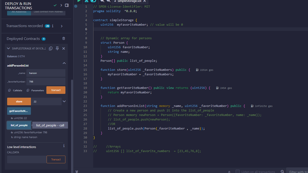Toggle the AI copilot switch in editor toolbar
Viewport: 308px width, 173px height.
(93, 1)
